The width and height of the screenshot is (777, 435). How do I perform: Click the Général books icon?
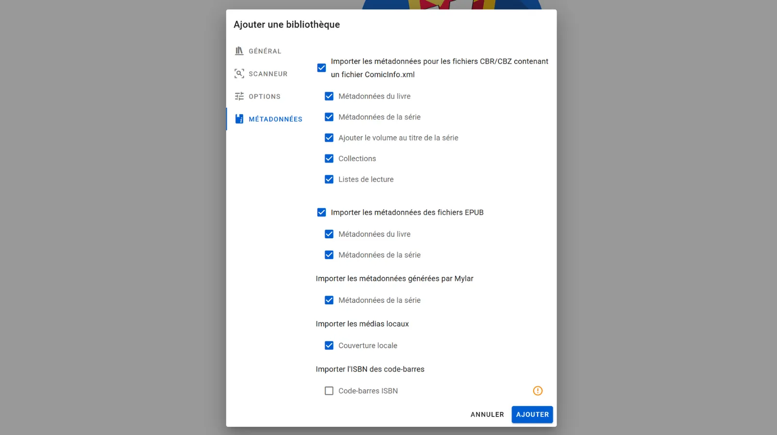239,51
